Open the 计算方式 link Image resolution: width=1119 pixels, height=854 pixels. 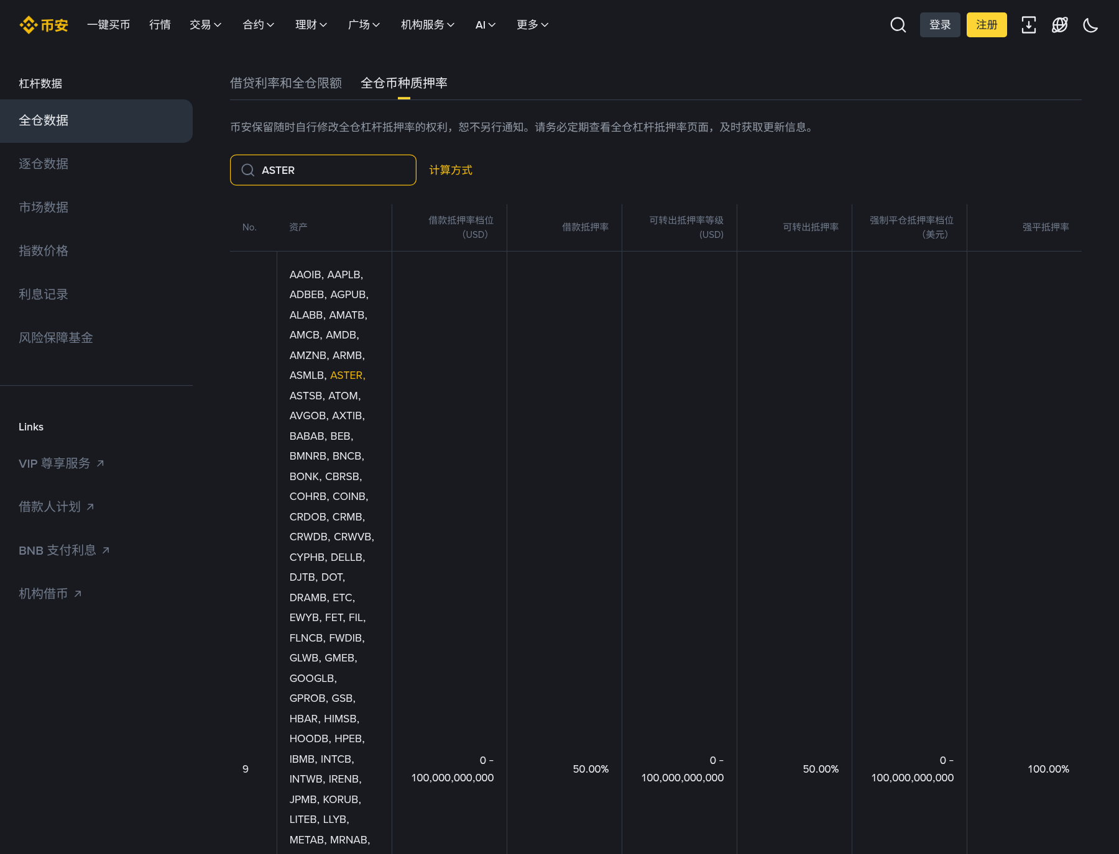pyautogui.click(x=451, y=170)
